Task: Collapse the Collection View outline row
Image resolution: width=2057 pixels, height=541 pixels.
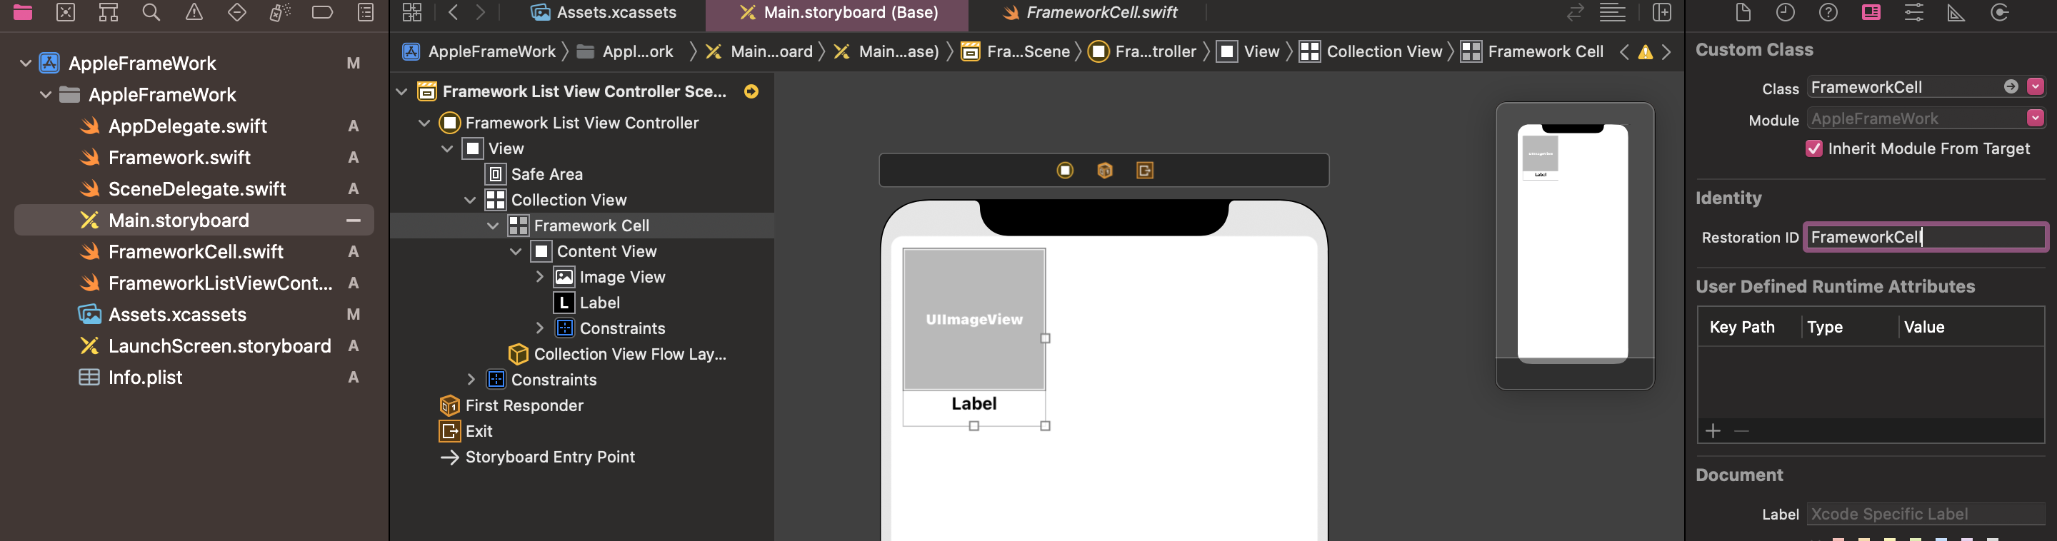Action: (471, 199)
